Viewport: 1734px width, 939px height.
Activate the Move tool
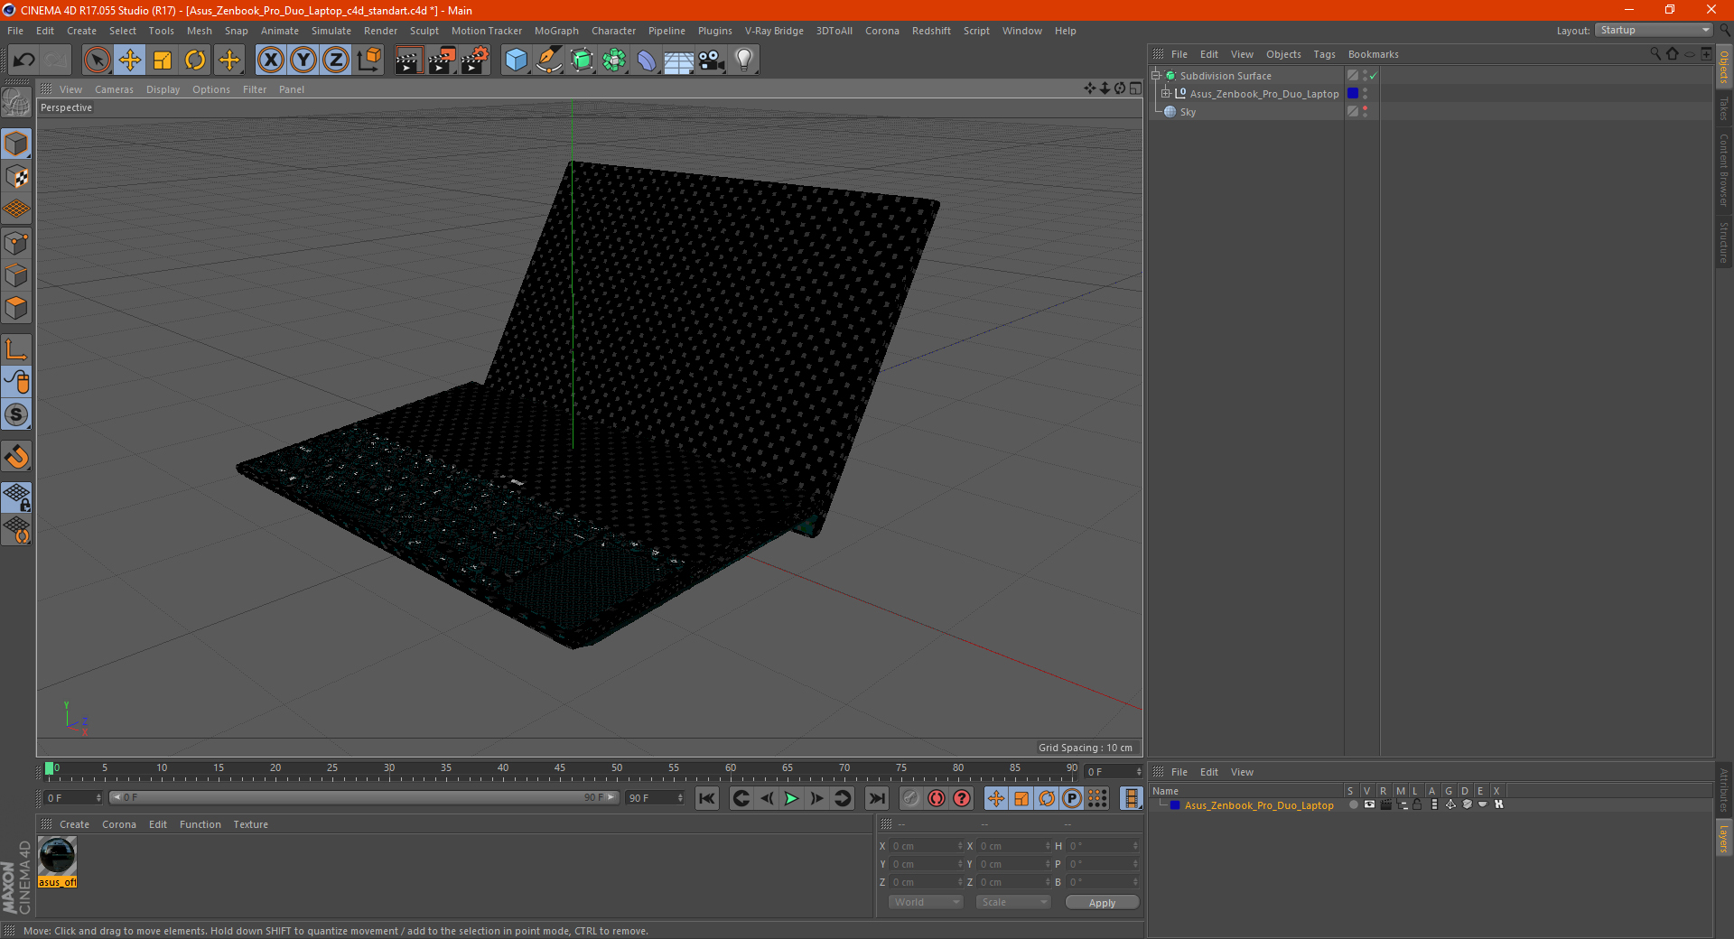pos(130,60)
